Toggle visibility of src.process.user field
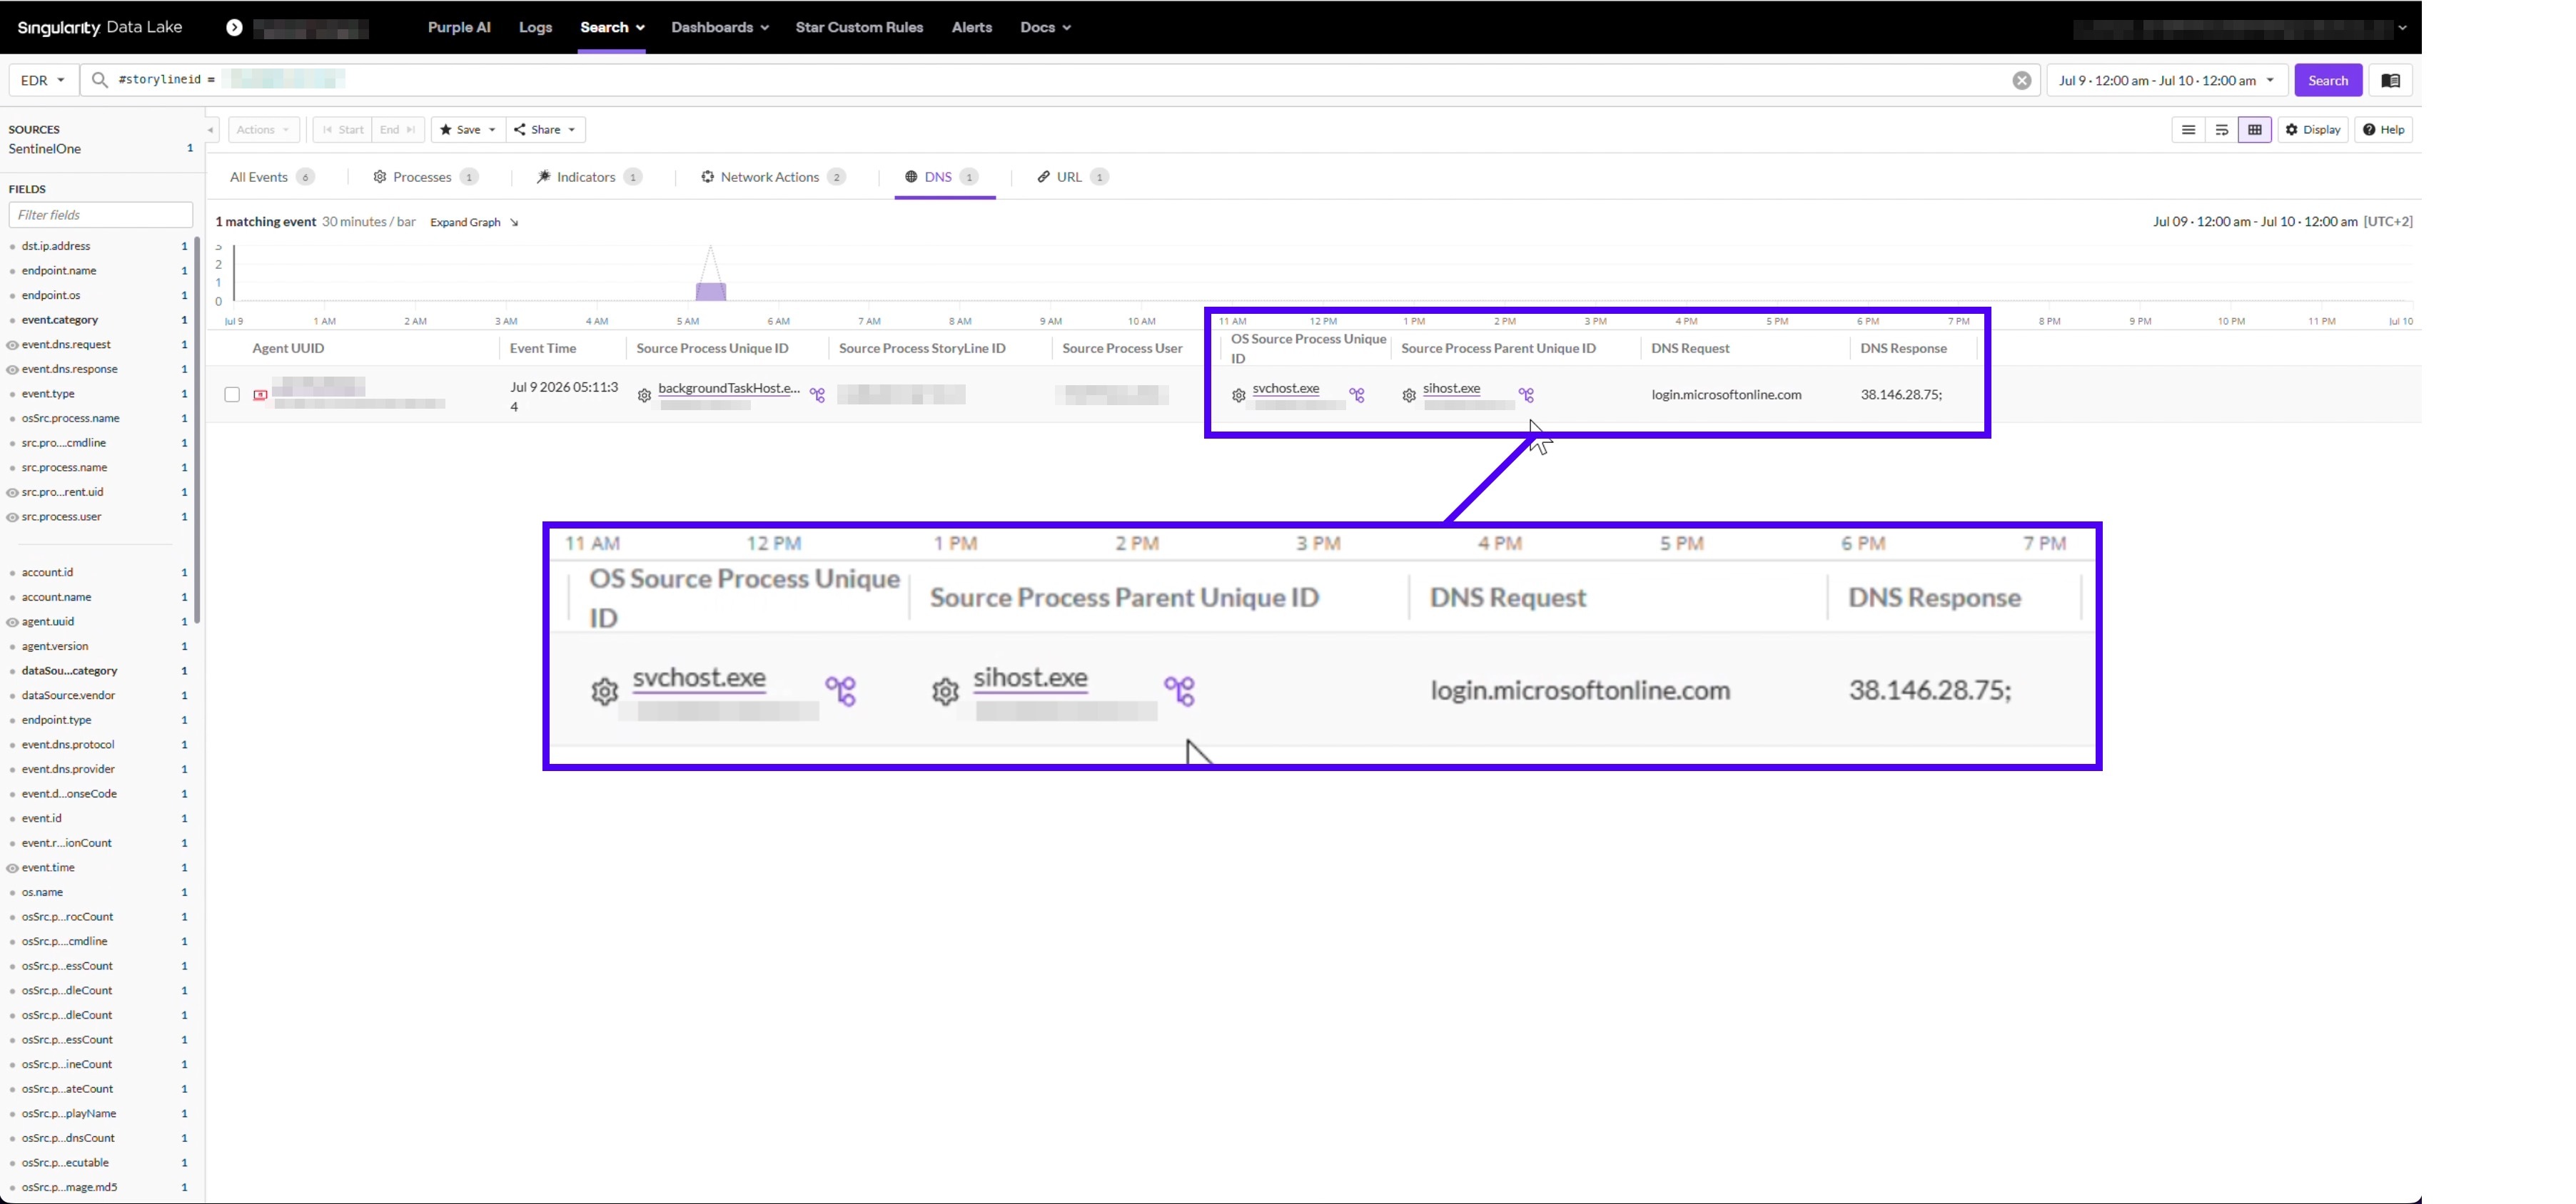The image size is (2576, 1204). point(12,518)
